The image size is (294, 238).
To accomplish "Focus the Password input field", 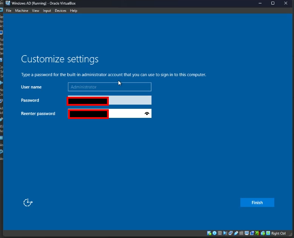I will (110, 100).
